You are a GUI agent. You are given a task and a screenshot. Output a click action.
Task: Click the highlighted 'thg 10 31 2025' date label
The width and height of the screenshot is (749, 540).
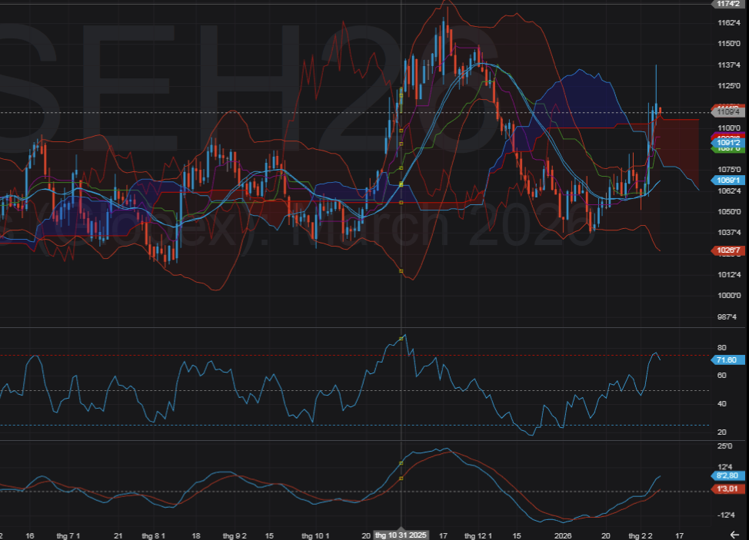point(401,535)
